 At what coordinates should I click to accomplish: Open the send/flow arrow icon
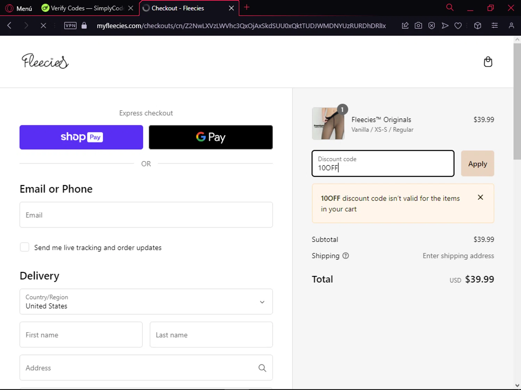[445, 25]
